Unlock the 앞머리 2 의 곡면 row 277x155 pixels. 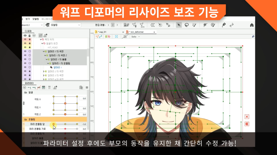click(30, 71)
